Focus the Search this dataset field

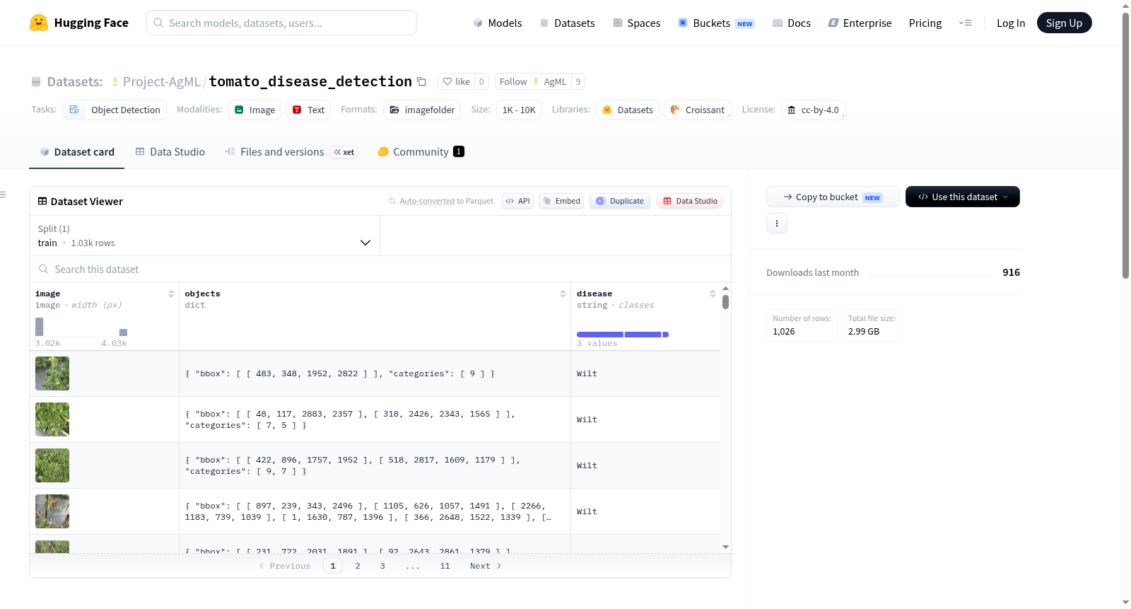[x=380, y=269]
